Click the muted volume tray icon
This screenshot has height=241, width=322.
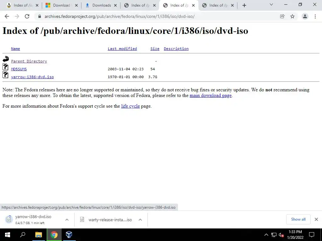[x=281, y=235]
